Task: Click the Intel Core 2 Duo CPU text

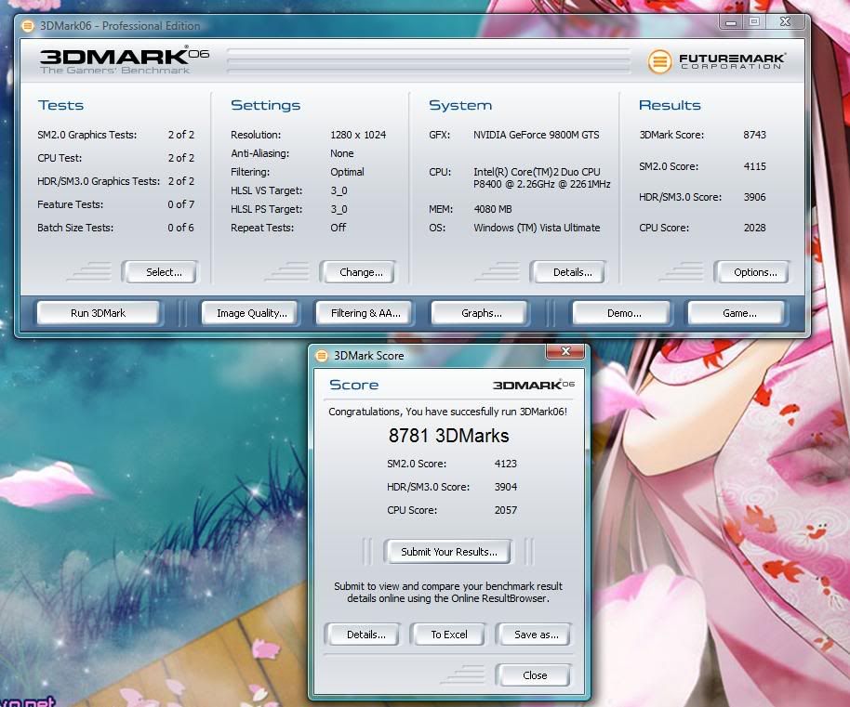Action: 541,178
